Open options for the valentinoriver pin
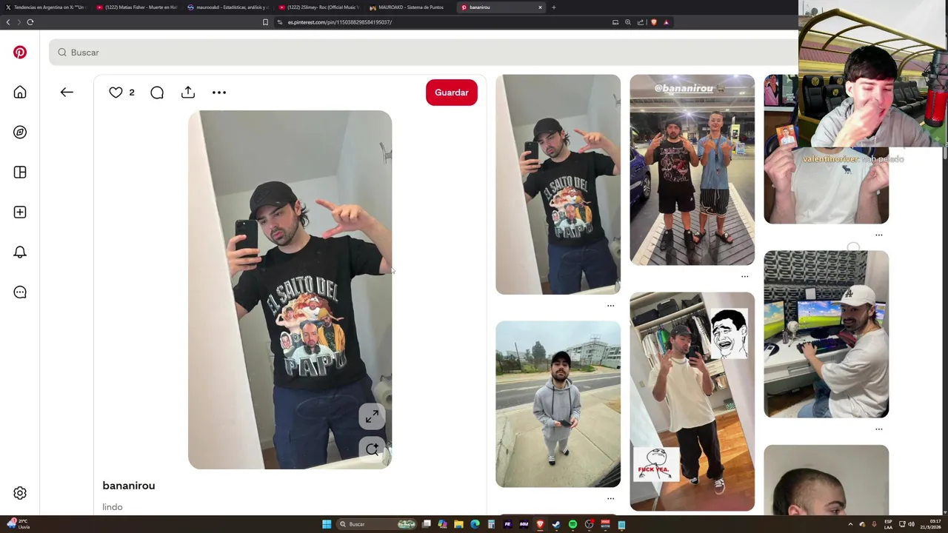This screenshot has width=948, height=533. click(879, 235)
